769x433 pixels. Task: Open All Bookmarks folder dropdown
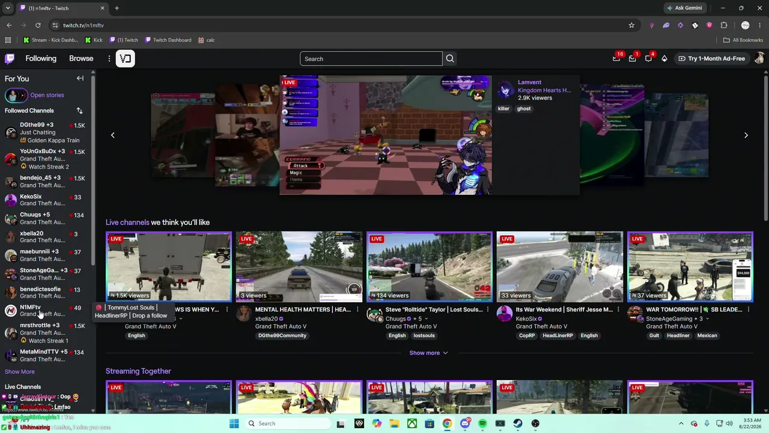point(743,40)
